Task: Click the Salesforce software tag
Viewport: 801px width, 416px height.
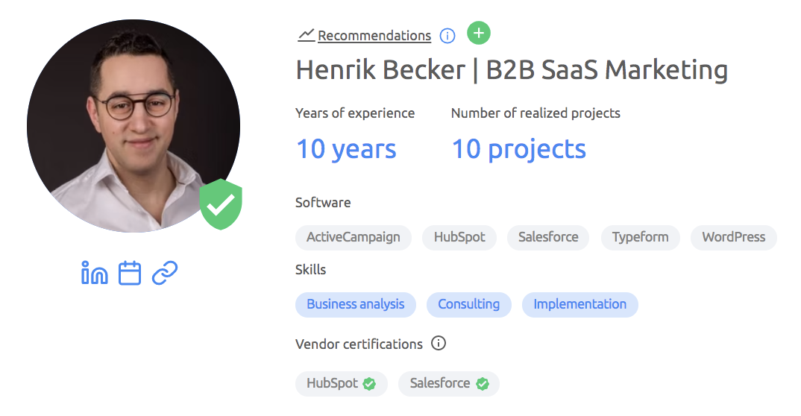Action: 548,237
